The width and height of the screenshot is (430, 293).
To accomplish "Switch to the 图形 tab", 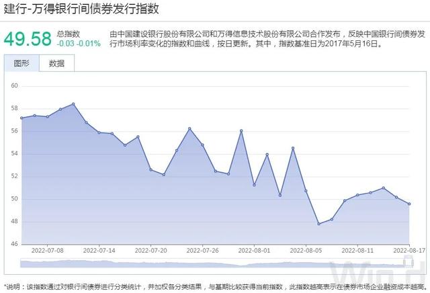I will [x=21, y=63].
